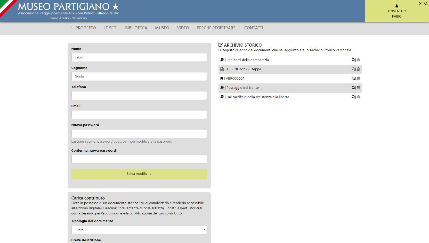Focus the Telefono input field

point(139,96)
